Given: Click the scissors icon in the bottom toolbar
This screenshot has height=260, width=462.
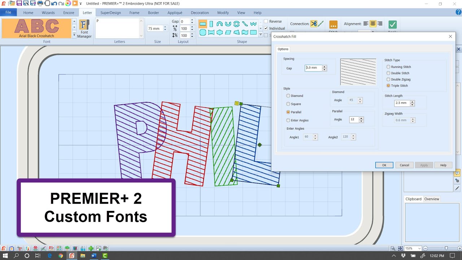Looking at the screenshot, I should pos(19,248).
